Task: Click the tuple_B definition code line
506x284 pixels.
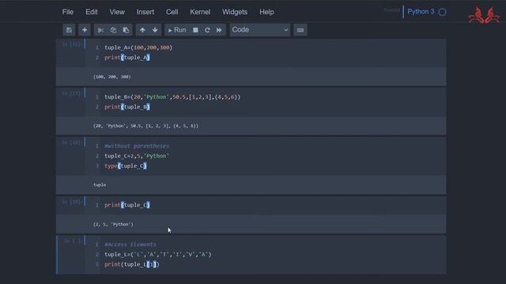Action: pos(172,97)
